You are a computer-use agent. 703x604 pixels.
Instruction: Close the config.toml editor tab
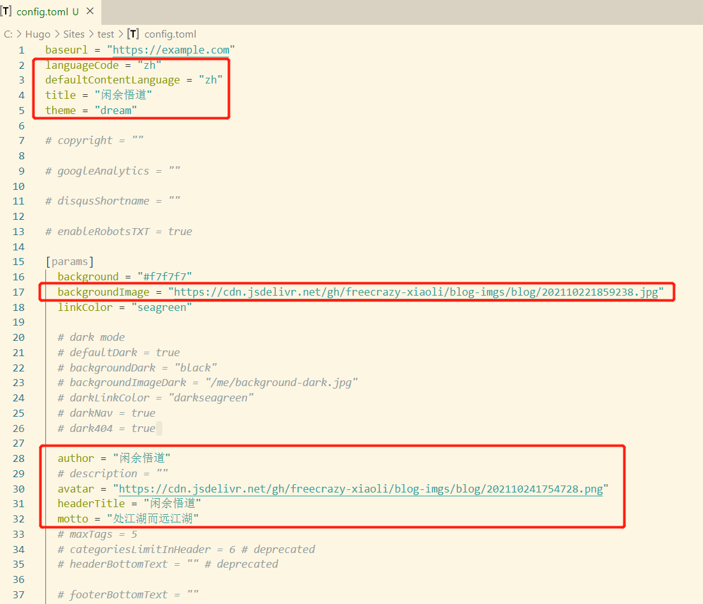[90, 11]
